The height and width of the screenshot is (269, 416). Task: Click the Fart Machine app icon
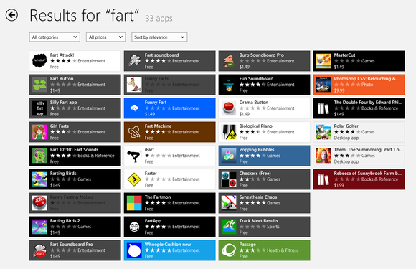(134, 132)
